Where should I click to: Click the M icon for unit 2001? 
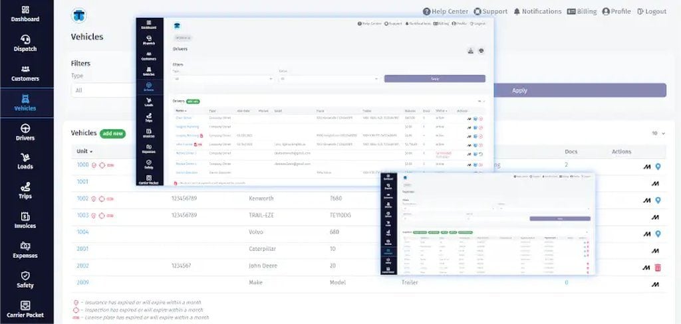coord(655,251)
